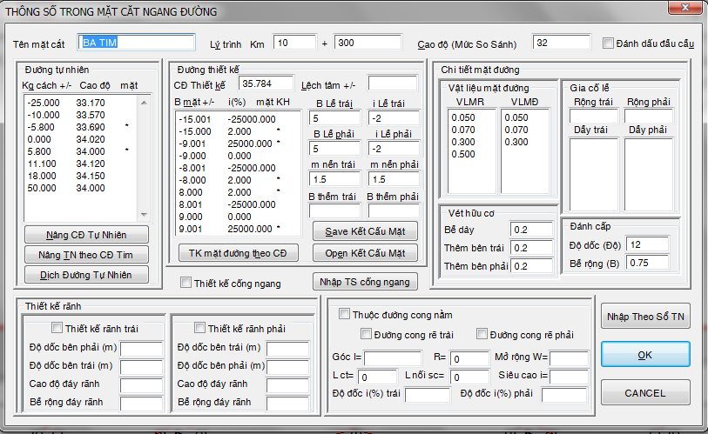Viewport: 708px width, 434px height.
Task: Click the B Lề trái field
Action: (334, 118)
